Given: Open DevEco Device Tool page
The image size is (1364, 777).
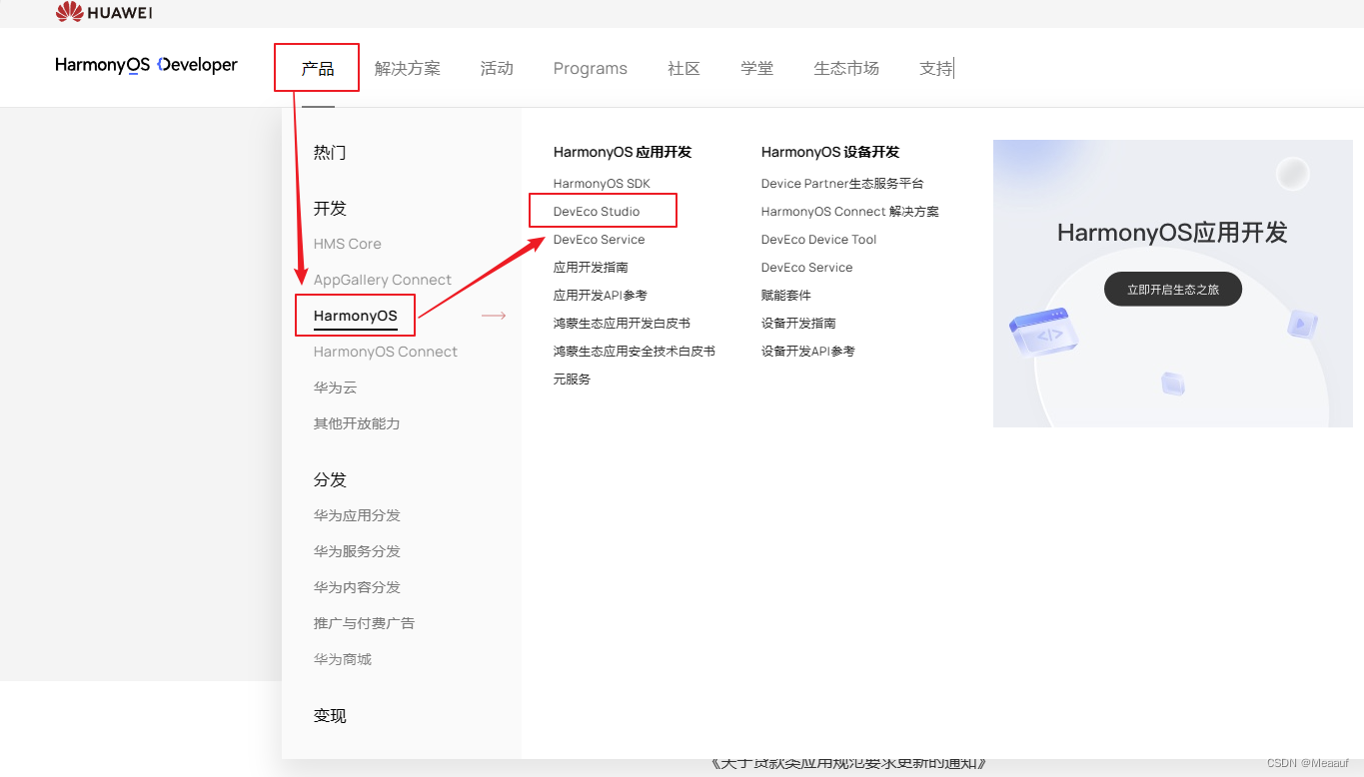Looking at the screenshot, I should point(818,239).
